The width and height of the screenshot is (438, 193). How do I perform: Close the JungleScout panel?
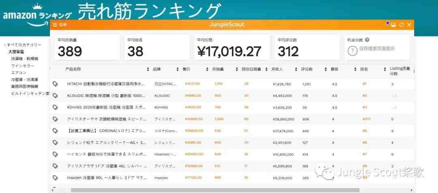pyautogui.click(x=409, y=25)
